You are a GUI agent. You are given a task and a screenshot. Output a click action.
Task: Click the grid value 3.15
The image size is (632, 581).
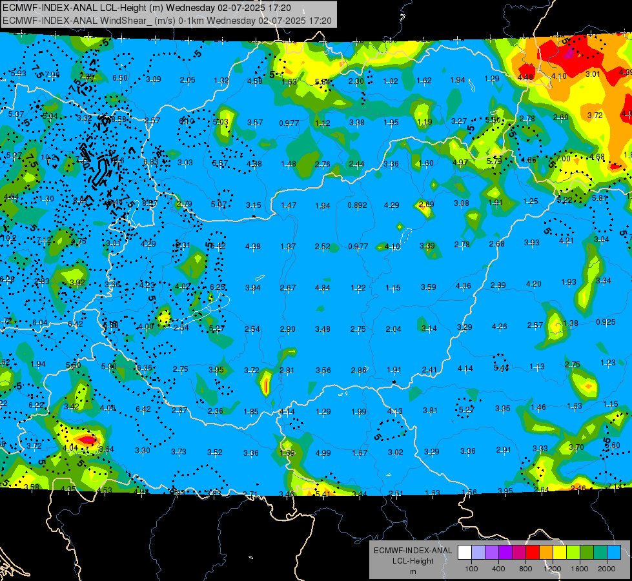254,205
